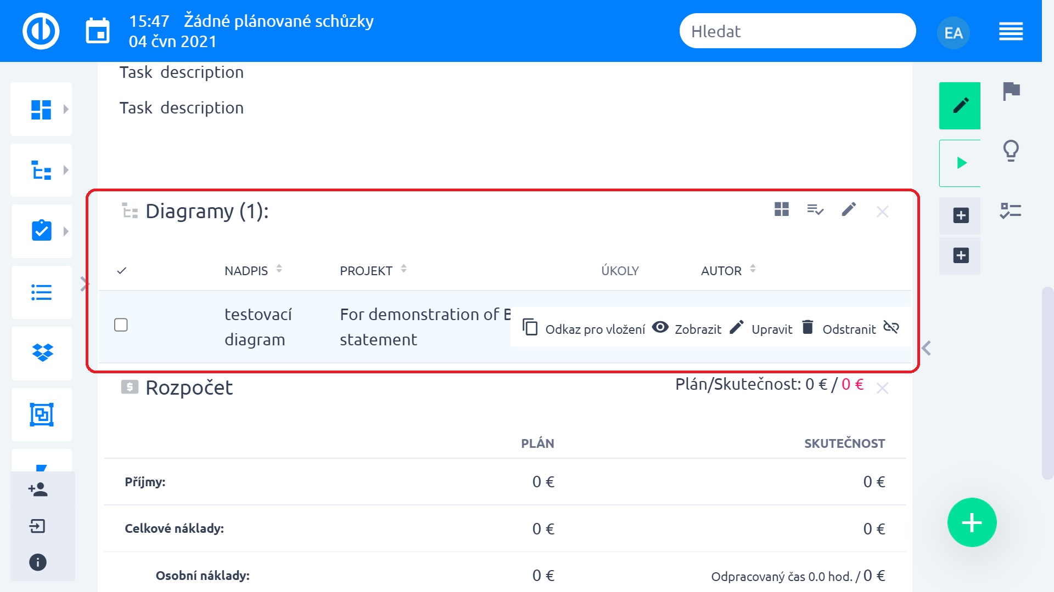Screen dimensions: 1054x592
Task: Click the unlink chain icon
Action: click(x=891, y=327)
